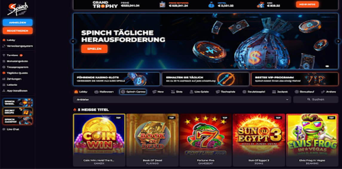This screenshot has width=342, height=169.
Task: Open the Secret Drops promo tile
Action: (18, 112)
